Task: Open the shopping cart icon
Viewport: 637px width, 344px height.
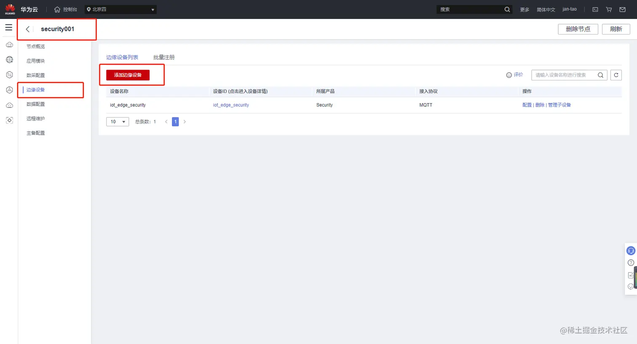Action: tap(609, 9)
